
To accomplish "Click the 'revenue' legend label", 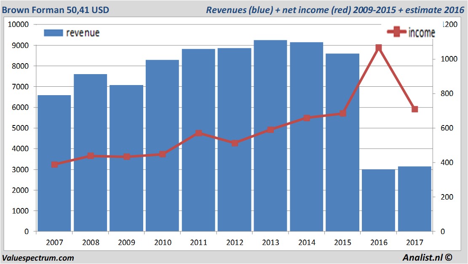I will [83, 33].
